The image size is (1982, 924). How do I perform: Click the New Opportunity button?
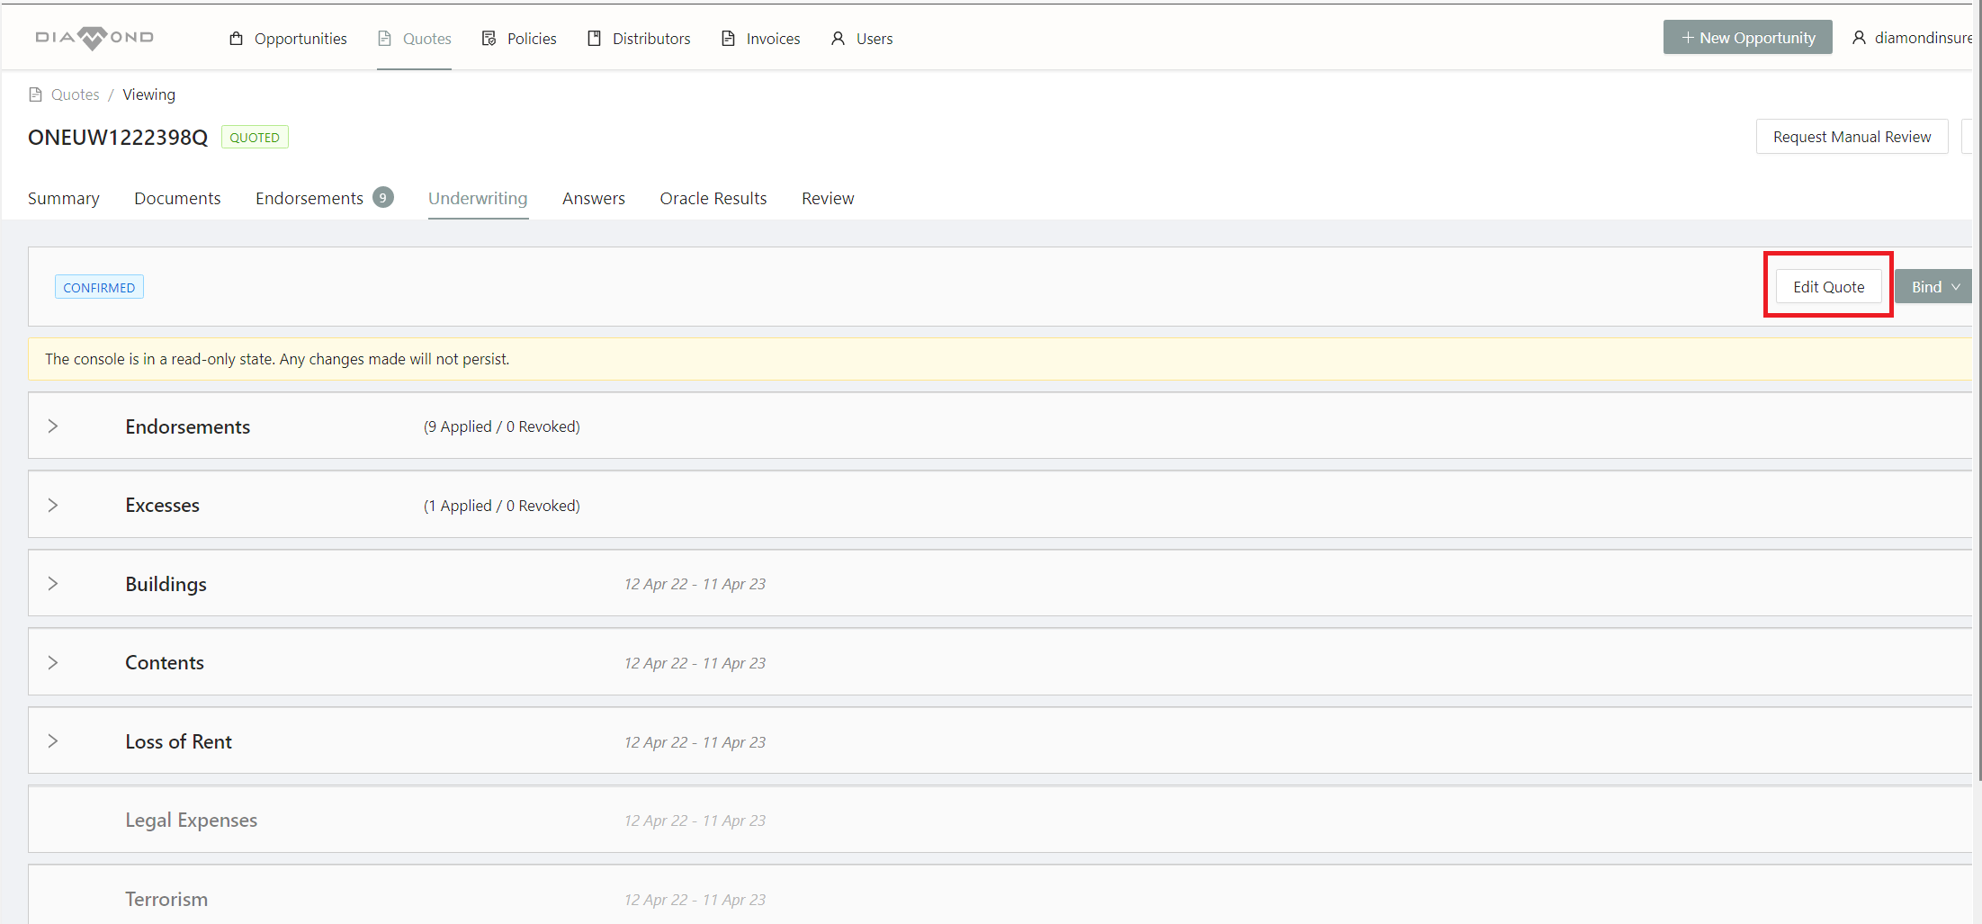coord(1747,38)
